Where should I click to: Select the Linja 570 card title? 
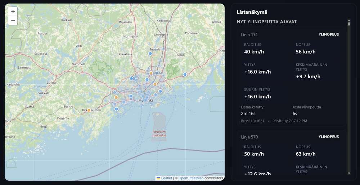[249, 137]
